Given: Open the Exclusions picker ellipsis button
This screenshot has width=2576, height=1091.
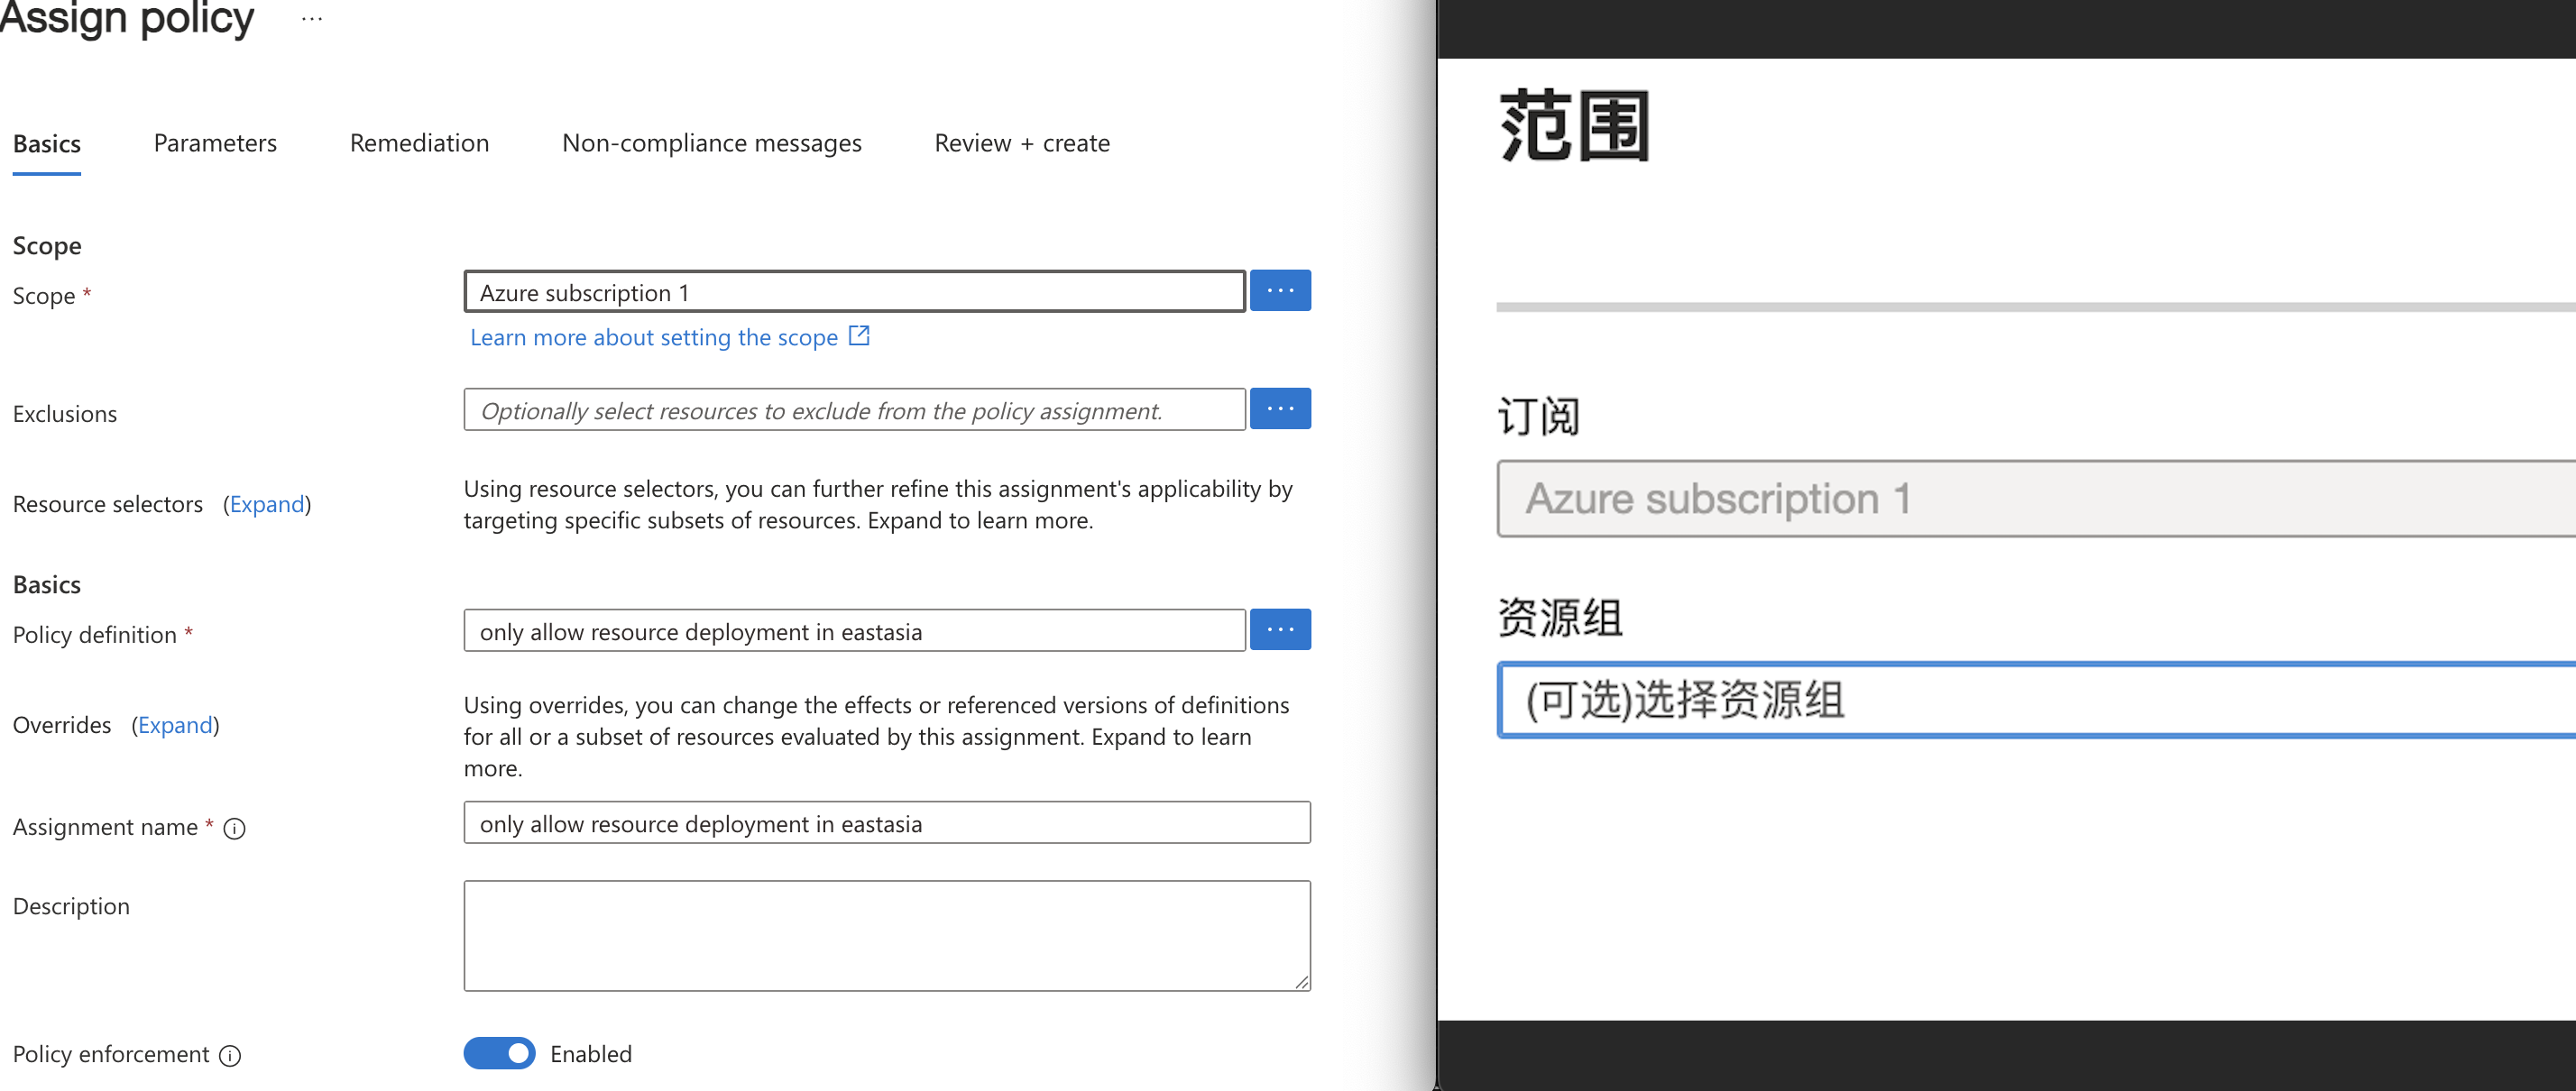Looking at the screenshot, I should pos(1280,409).
